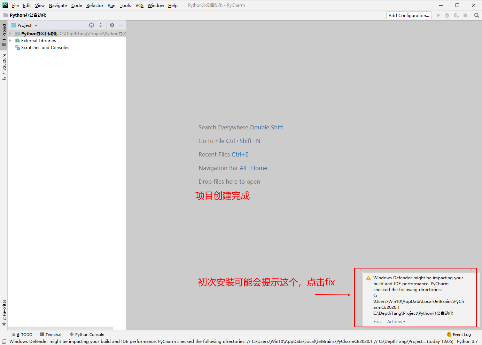Open the Tools menu
The width and height of the screenshot is (482, 345).
(125, 5)
